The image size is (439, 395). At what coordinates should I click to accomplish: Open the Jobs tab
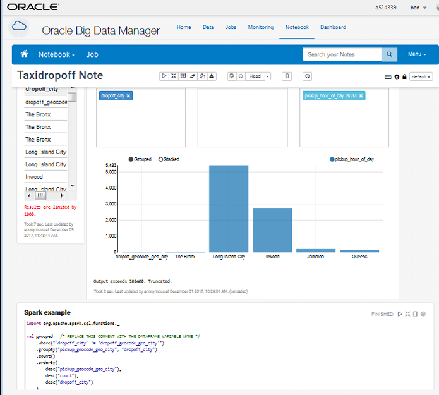click(231, 27)
